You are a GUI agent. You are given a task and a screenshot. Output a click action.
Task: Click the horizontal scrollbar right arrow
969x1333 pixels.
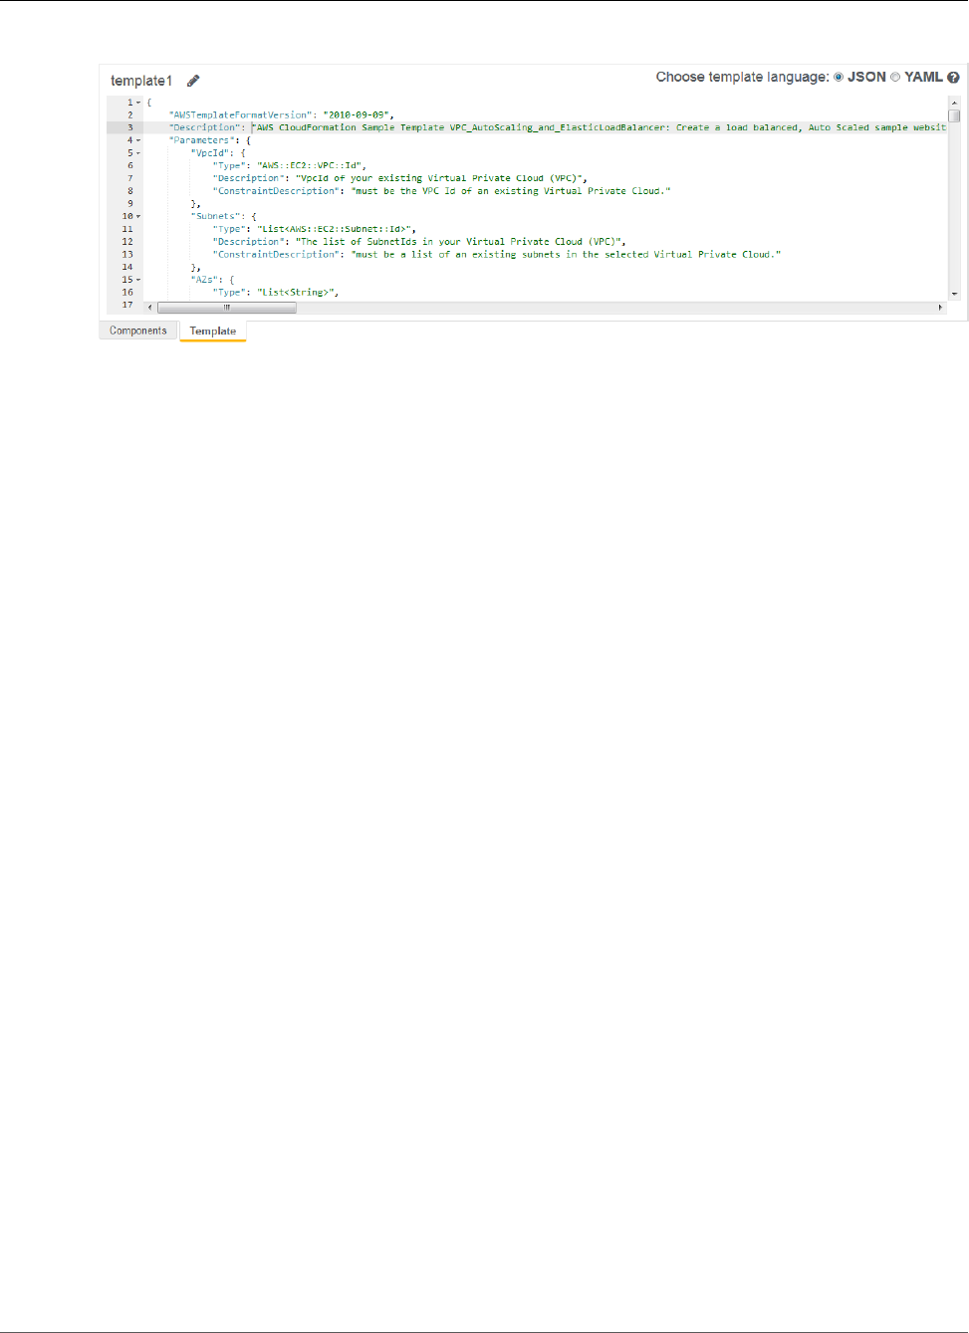[940, 308]
